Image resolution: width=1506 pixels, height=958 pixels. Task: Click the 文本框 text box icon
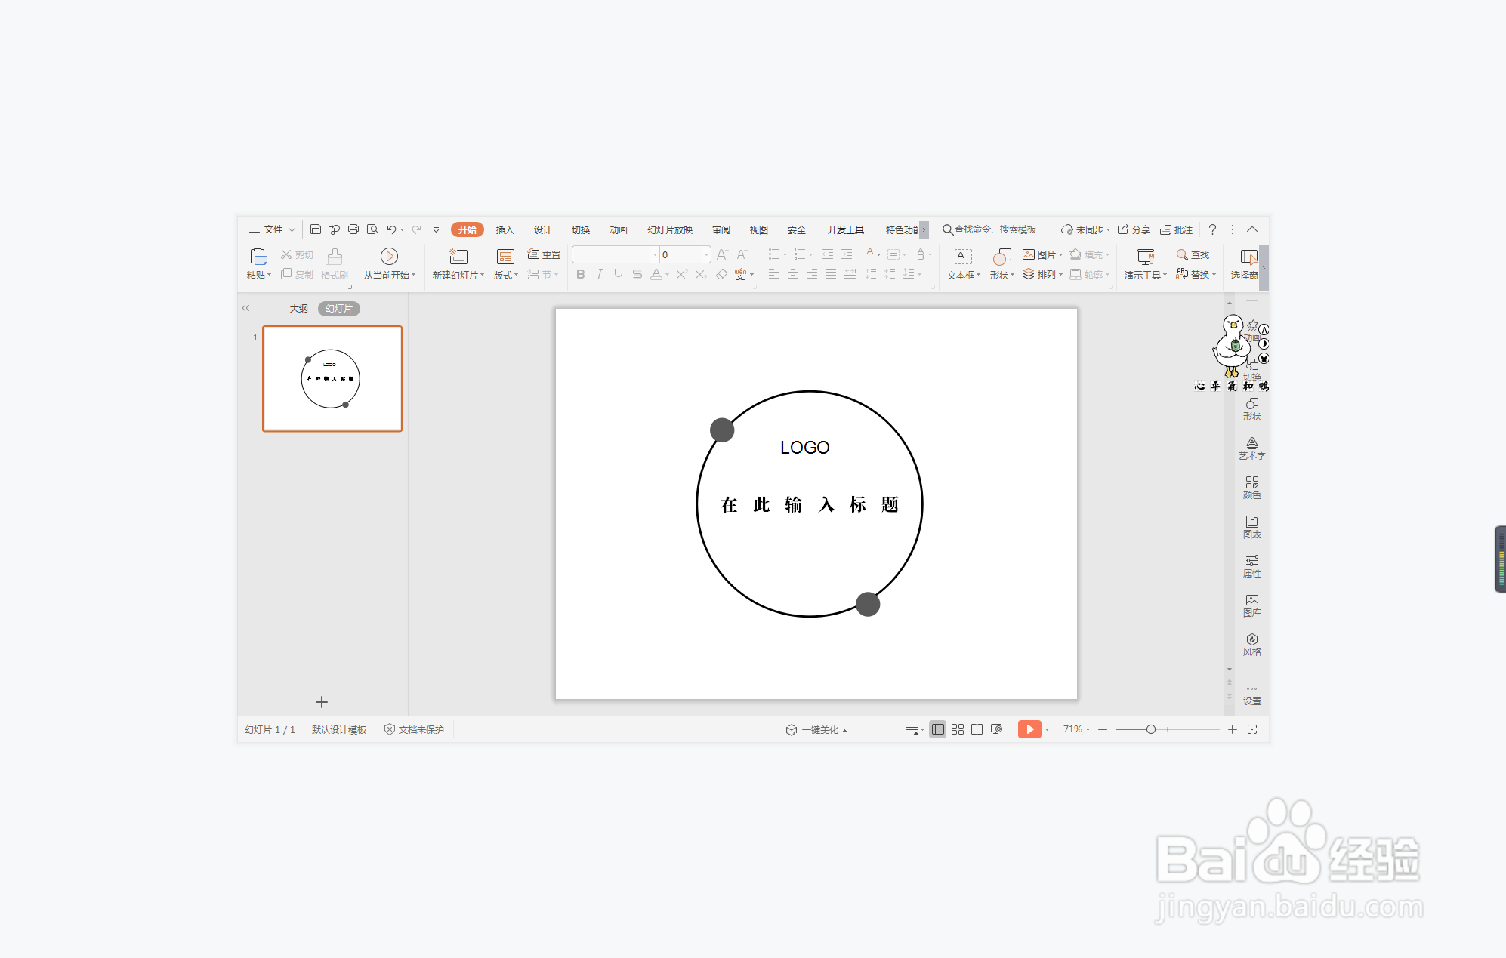[x=962, y=257]
